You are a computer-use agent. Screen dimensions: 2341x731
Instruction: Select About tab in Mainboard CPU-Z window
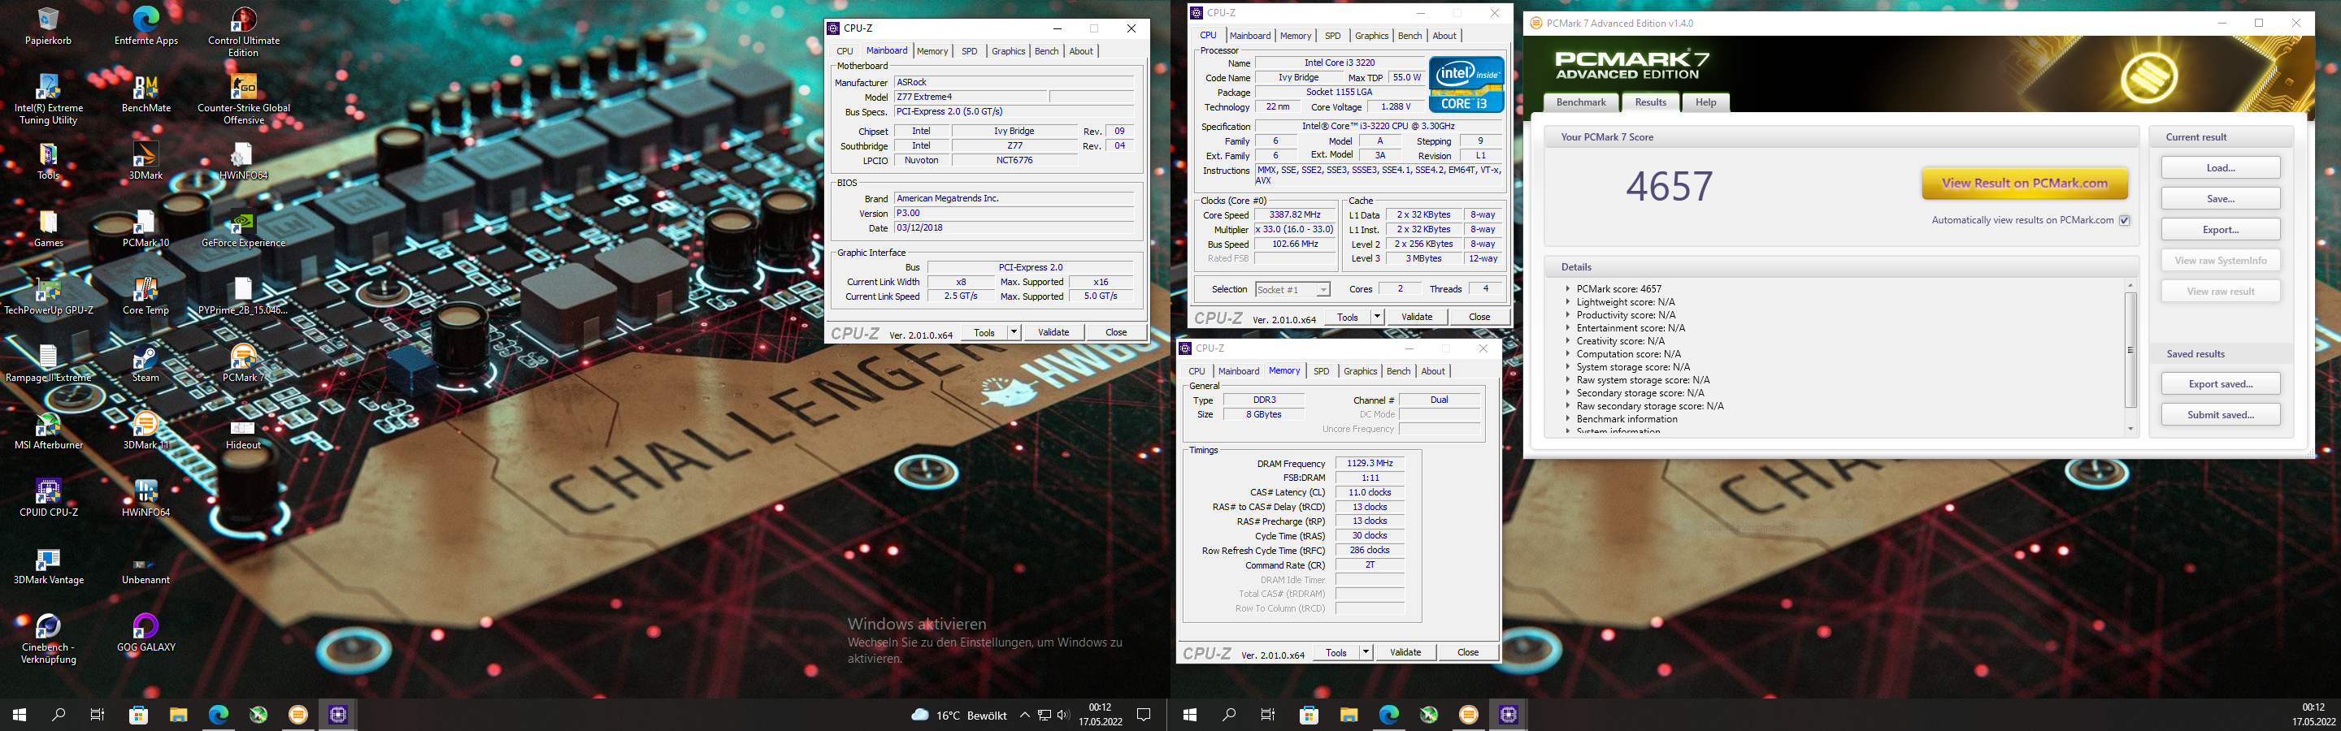[x=1080, y=51]
